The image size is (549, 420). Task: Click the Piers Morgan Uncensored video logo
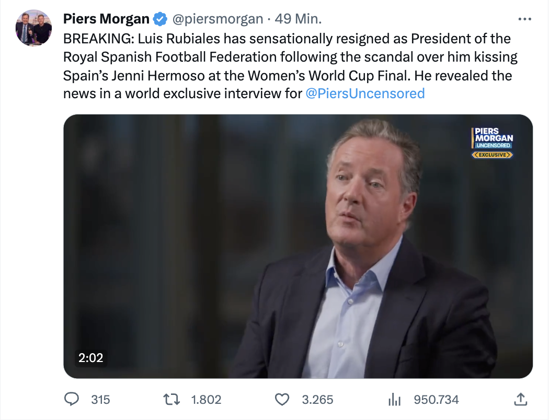click(492, 142)
